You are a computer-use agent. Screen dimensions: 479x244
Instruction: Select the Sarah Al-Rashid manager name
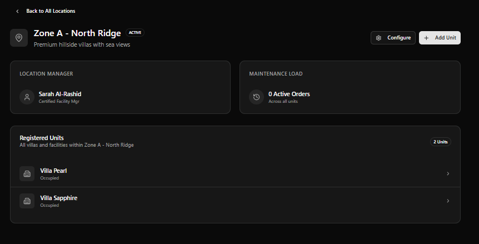pos(60,94)
